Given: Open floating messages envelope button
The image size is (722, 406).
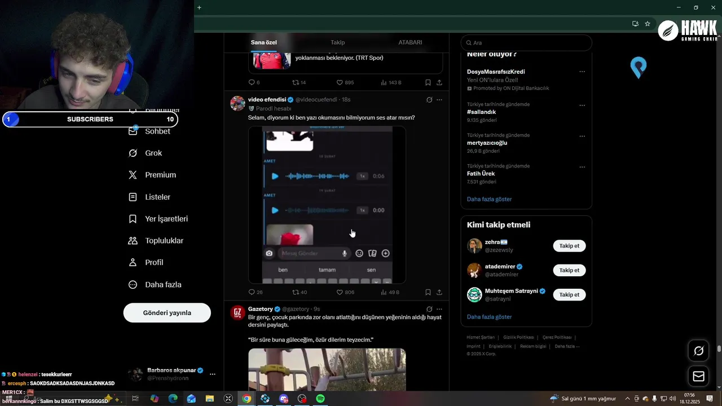Looking at the screenshot, I should click(x=698, y=376).
